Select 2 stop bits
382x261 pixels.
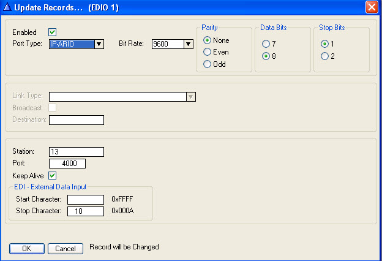click(325, 56)
